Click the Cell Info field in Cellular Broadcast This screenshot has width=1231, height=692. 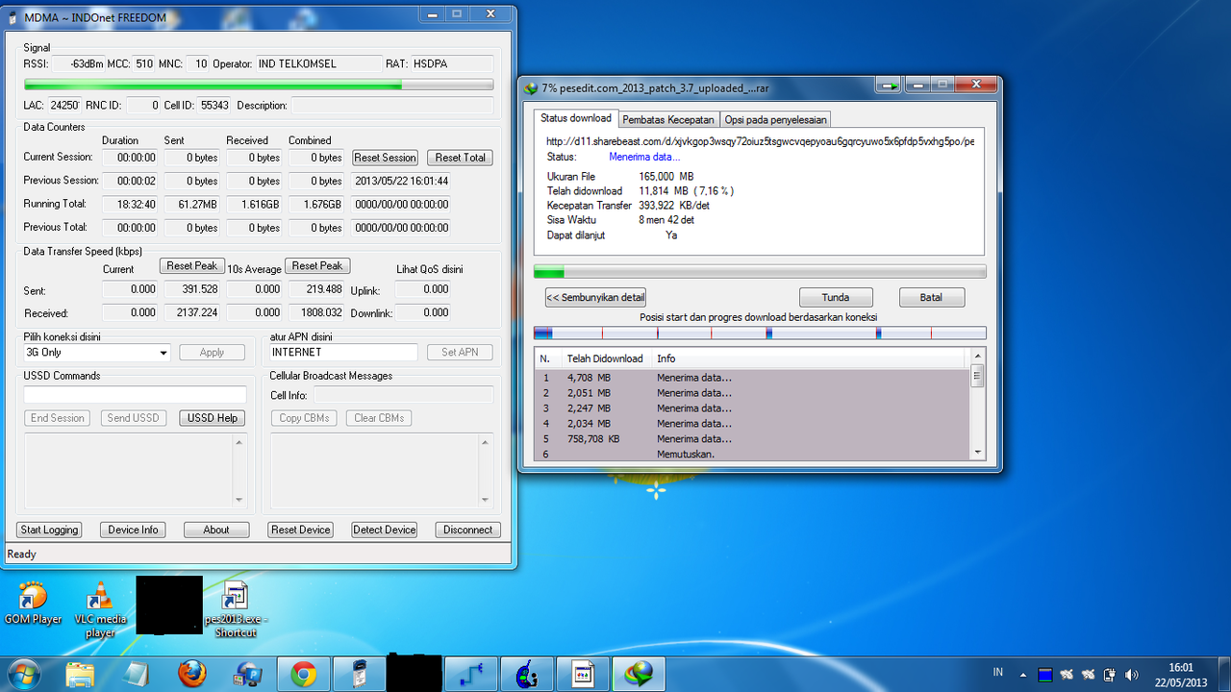click(404, 395)
